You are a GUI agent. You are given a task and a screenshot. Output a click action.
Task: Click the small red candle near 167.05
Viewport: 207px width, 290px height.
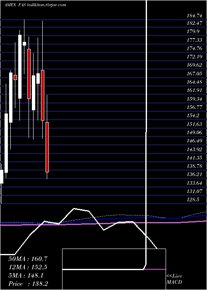15,77
